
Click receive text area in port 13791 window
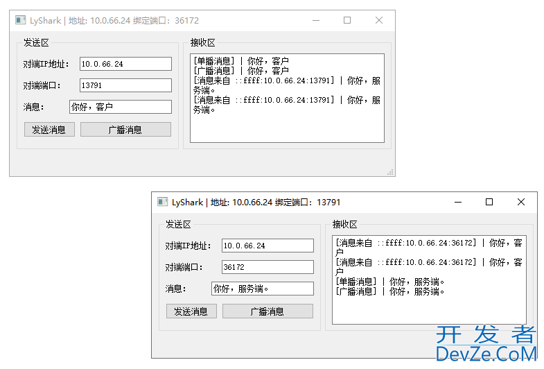(x=429, y=280)
